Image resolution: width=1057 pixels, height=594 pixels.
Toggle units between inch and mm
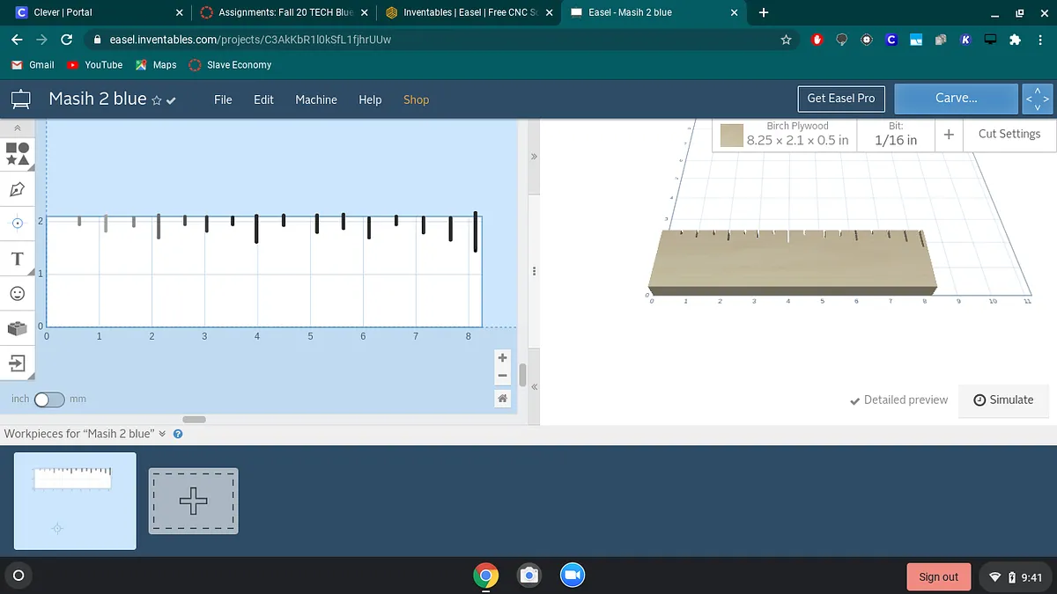pyautogui.click(x=49, y=400)
